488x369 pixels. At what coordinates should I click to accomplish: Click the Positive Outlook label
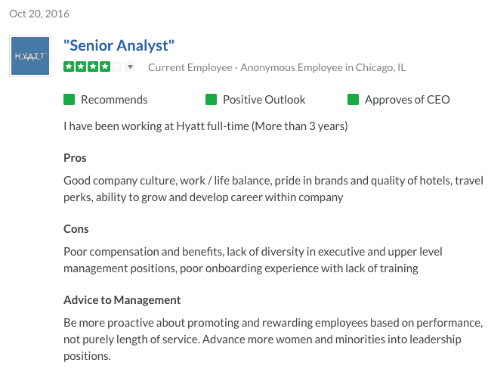tap(264, 100)
